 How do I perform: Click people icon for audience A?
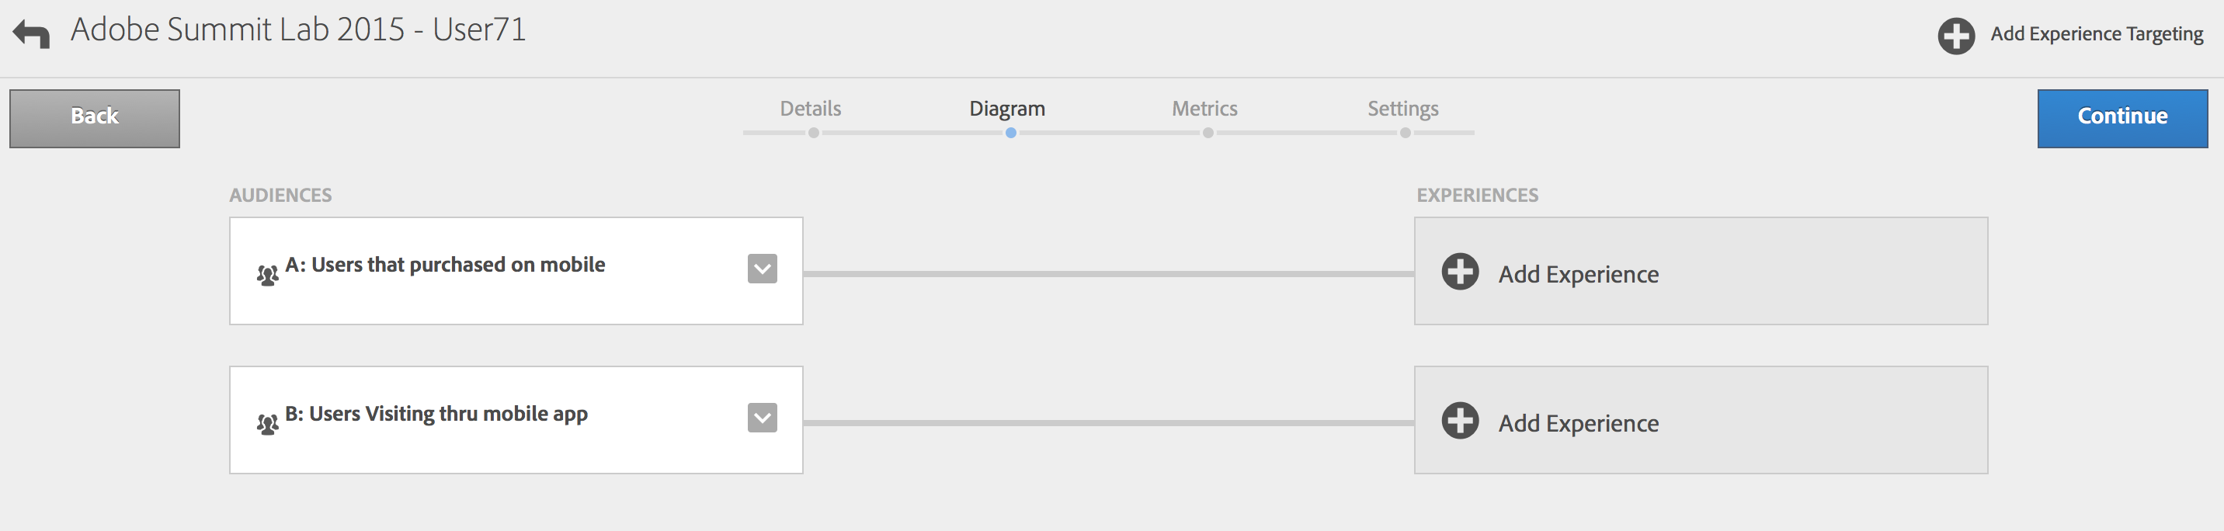coord(268,276)
